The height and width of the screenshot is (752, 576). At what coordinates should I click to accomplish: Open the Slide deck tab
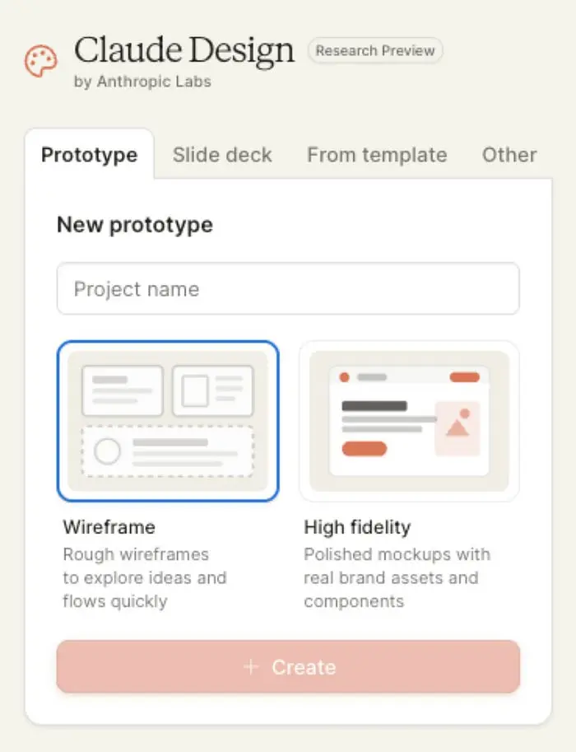(x=222, y=155)
